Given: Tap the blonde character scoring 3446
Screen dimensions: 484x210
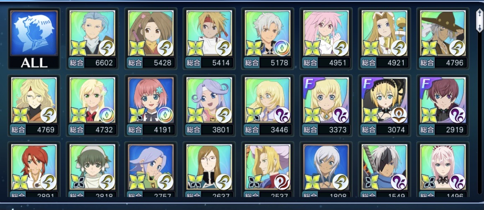Looking at the screenshot, I should [x=268, y=106].
